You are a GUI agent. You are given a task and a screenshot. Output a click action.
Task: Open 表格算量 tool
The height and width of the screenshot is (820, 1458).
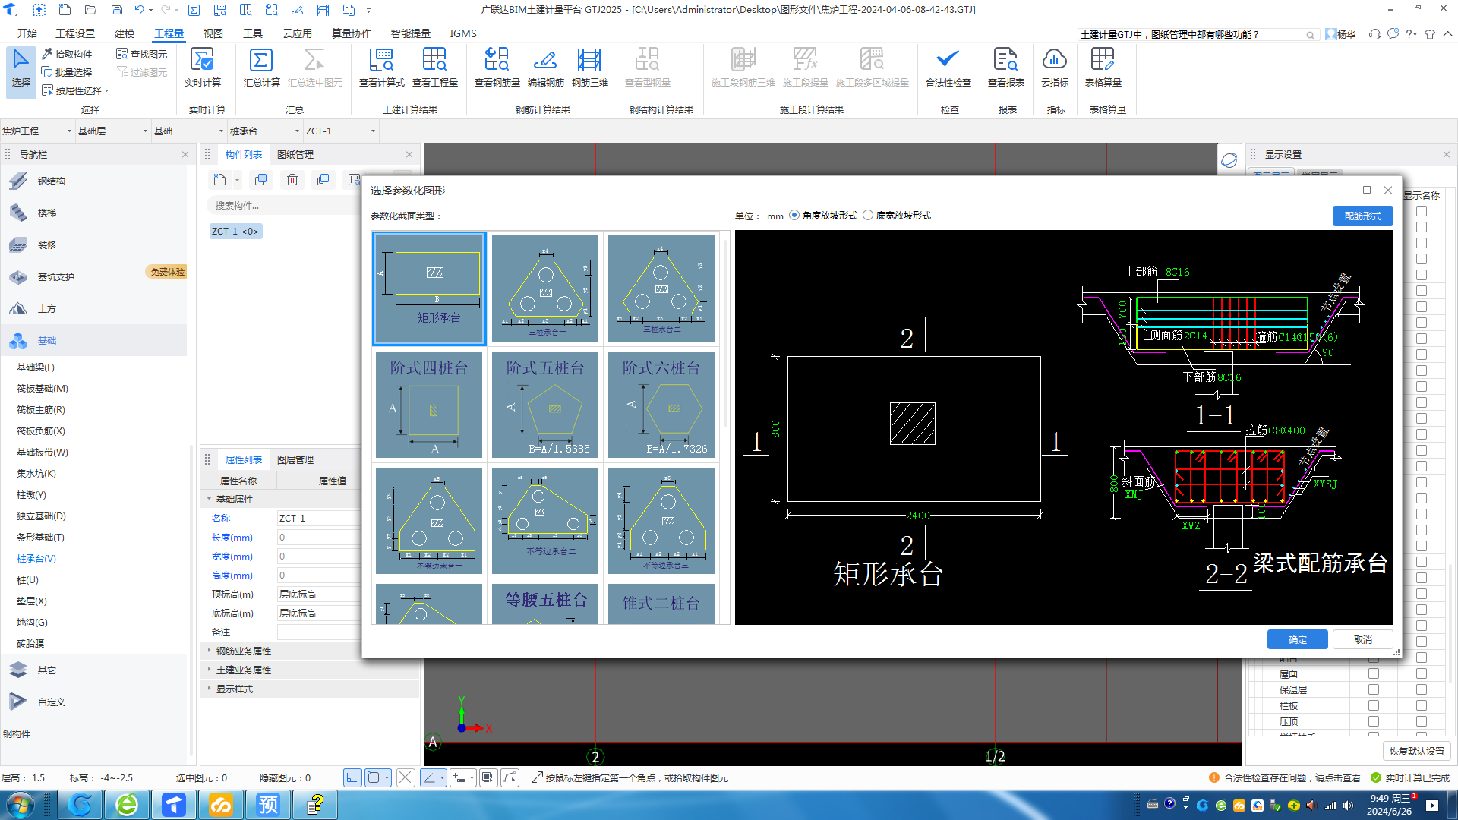tap(1103, 68)
